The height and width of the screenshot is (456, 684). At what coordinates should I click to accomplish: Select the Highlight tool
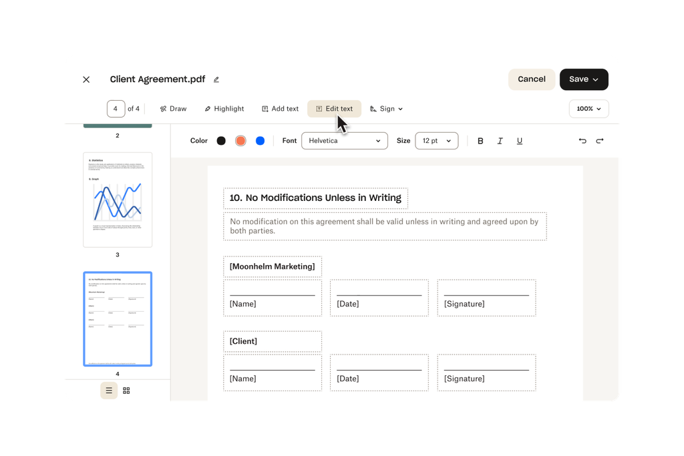pos(224,108)
